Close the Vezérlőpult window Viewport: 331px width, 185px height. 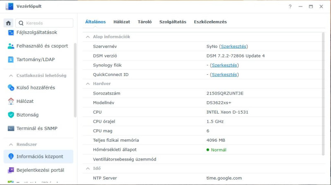coord(321,7)
